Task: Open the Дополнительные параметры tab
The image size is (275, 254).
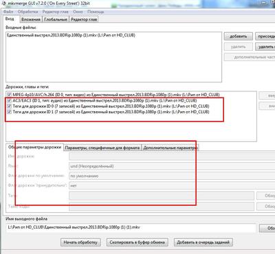Action: coord(170,148)
